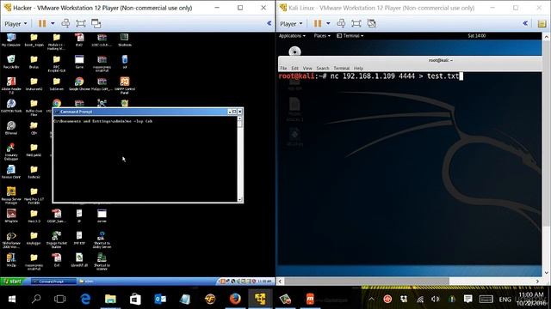The height and width of the screenshot is (309, 551).
Task: Select My Computer desktop icon
Action: 11,40
